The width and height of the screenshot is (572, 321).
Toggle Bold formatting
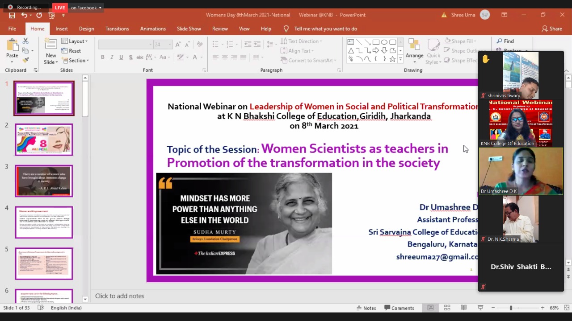[103, 57]
